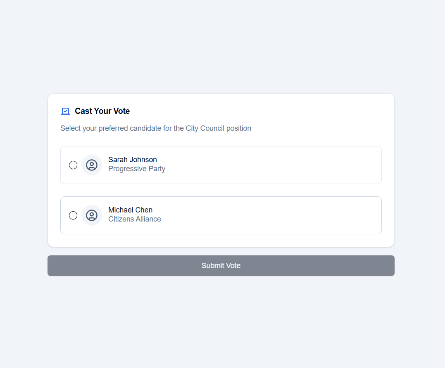The height and width of the screenshot is (368, 445).
Task: Choose Michael Chen's radio button
Action: pyautogui.click(x=73, y=215)
